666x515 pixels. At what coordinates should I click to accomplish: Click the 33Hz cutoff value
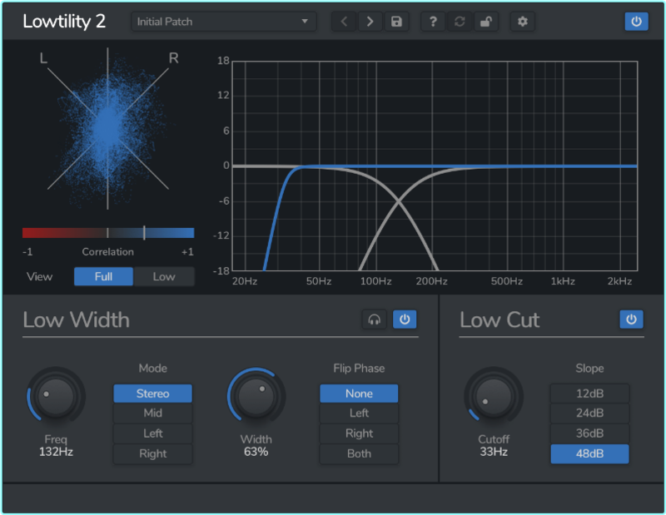tap(494, 452)
